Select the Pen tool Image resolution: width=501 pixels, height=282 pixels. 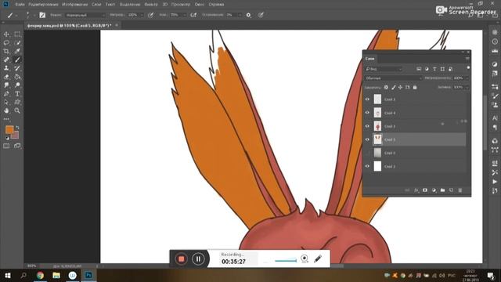pyautogui.click(x=6, y=94)
